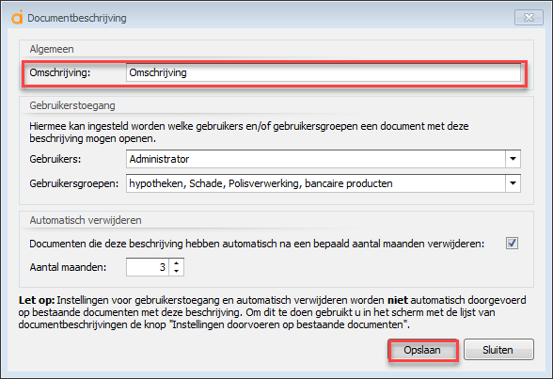The width and height of the screenshot is (553, 379).
Task: Click the 'Aantal maanden:' label
Action: point(68,267)
